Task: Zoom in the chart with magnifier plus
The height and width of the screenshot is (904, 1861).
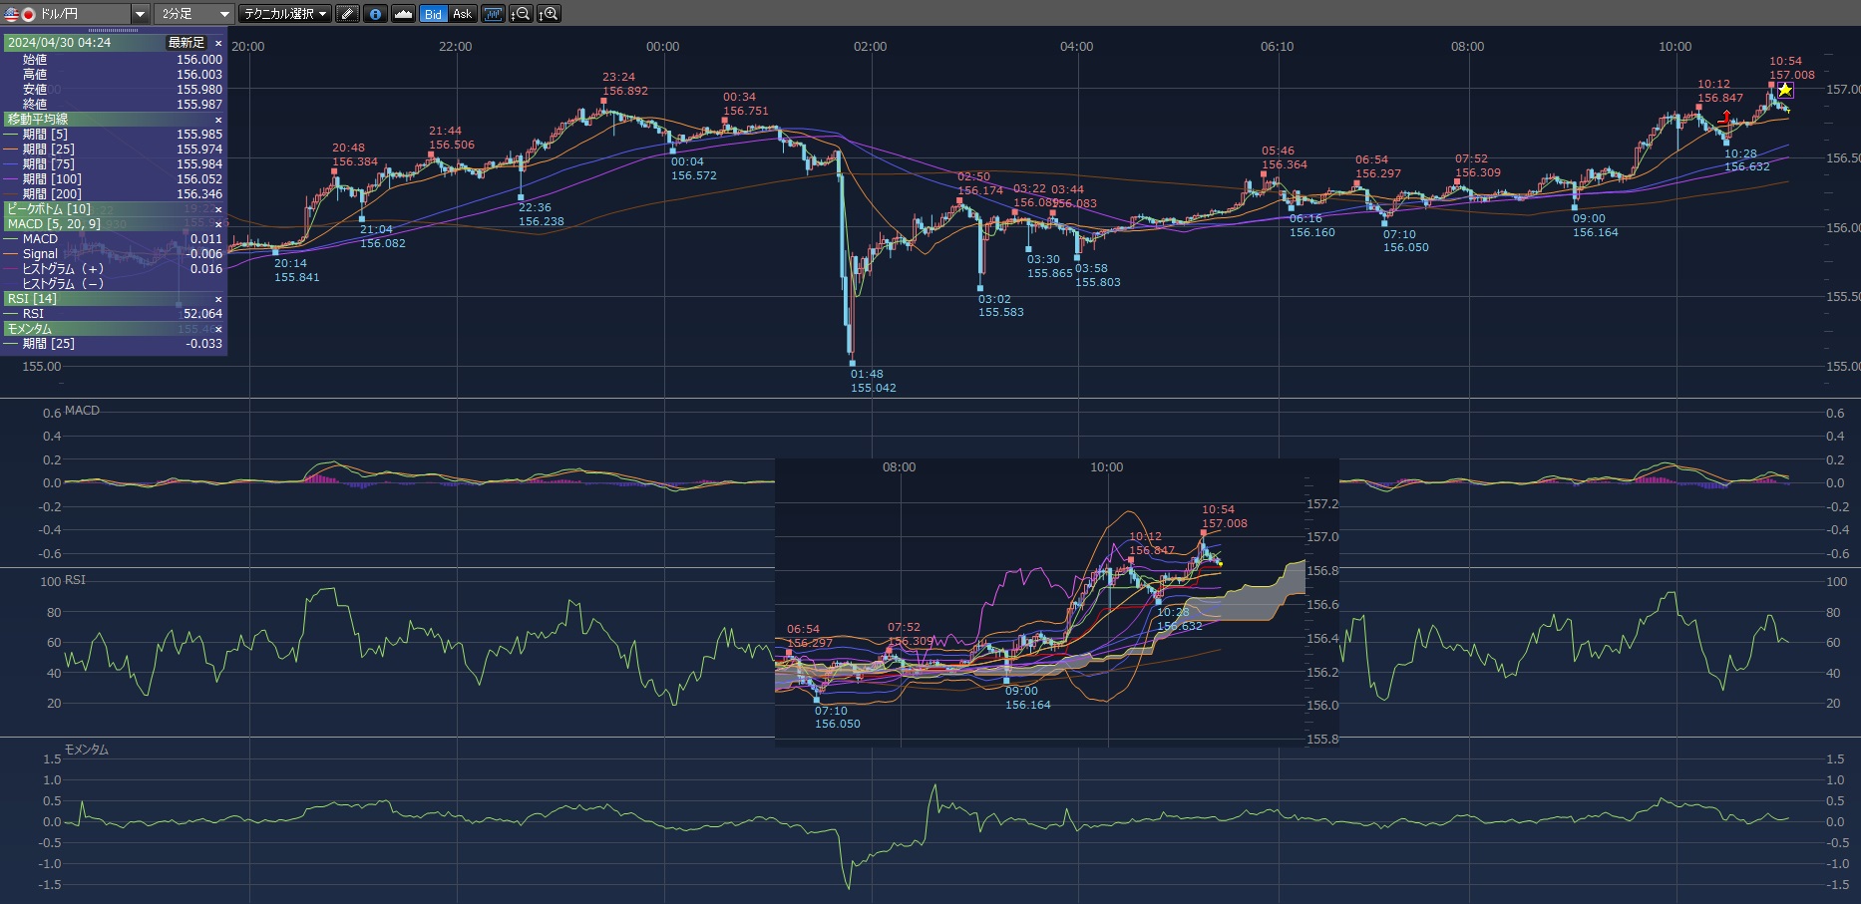Action: 549,14
